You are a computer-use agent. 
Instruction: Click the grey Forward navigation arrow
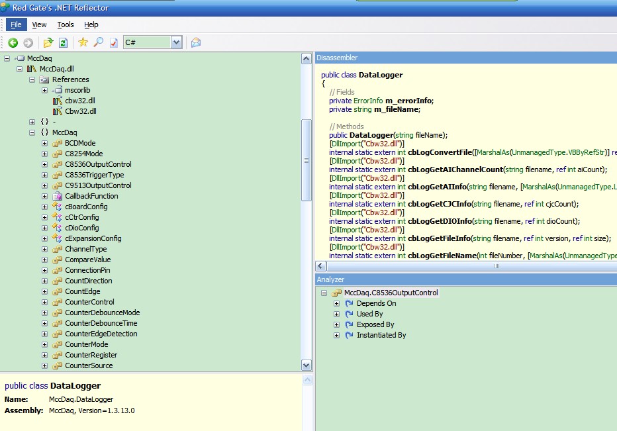click(28, 42)
